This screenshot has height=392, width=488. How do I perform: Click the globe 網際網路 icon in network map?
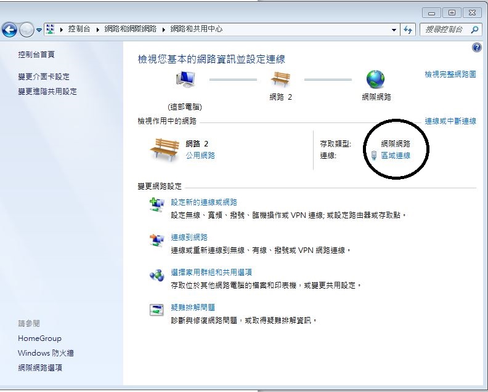[375, 79]
